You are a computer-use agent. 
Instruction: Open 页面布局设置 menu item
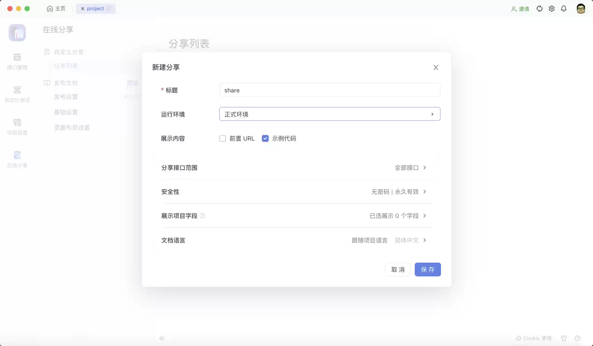tap(72, 128)
